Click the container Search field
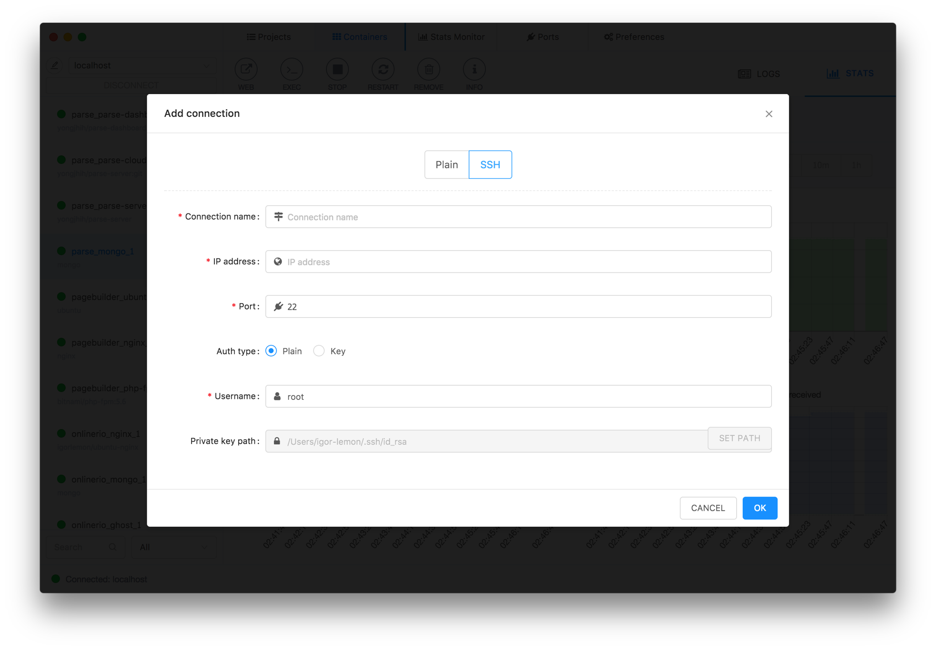This screenshot has width=936, height=650. [85, 547]
